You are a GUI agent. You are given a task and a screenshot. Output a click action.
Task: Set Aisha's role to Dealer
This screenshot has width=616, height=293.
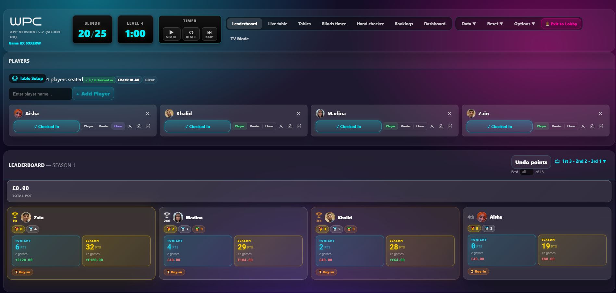point(104,126)
